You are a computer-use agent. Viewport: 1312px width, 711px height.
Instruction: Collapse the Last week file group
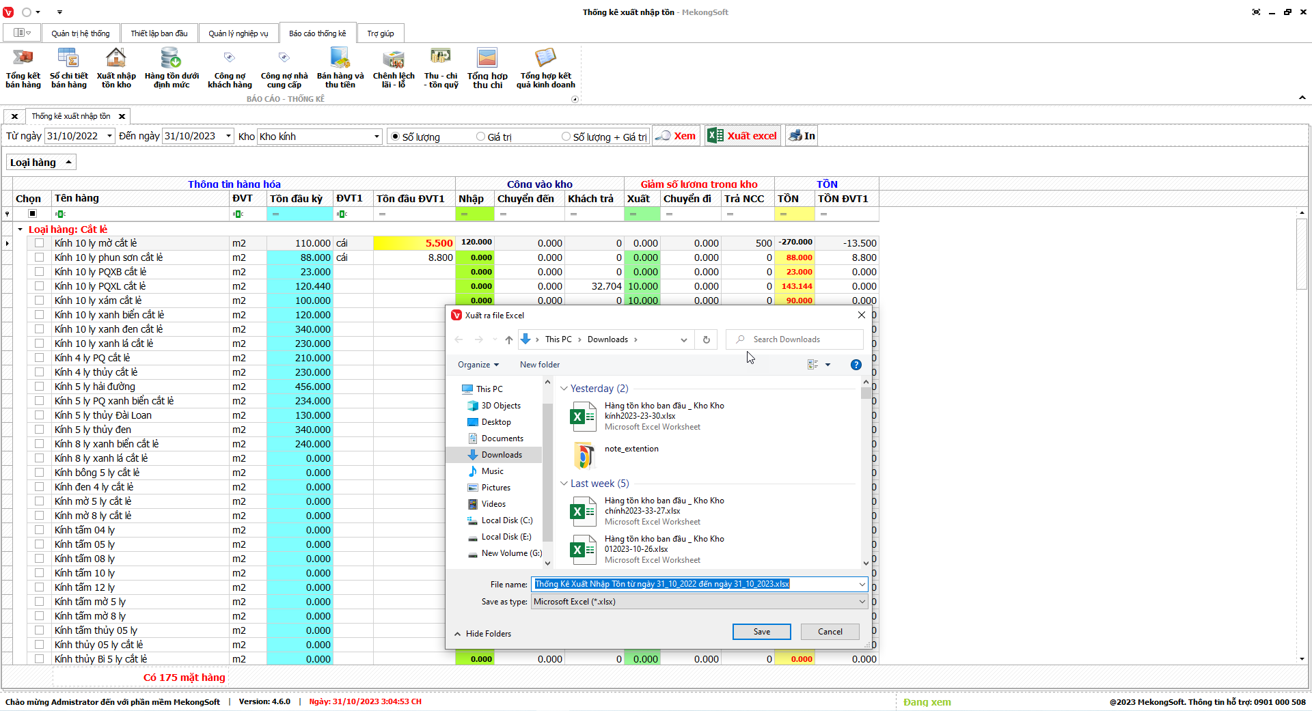(564, 484)
